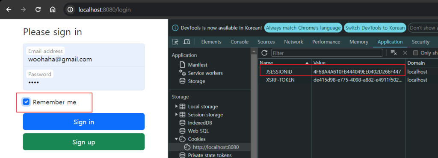Sort cookies by the Domain column header

[x=422, y=63]
